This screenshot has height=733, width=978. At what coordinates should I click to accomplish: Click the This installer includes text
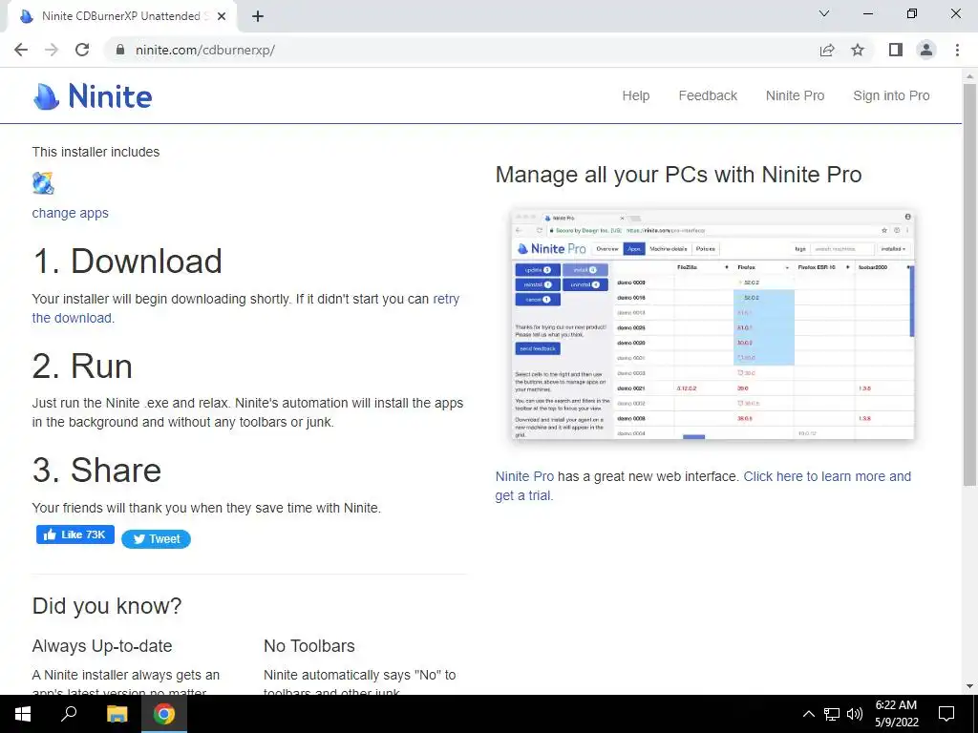(x=96, y=152)
